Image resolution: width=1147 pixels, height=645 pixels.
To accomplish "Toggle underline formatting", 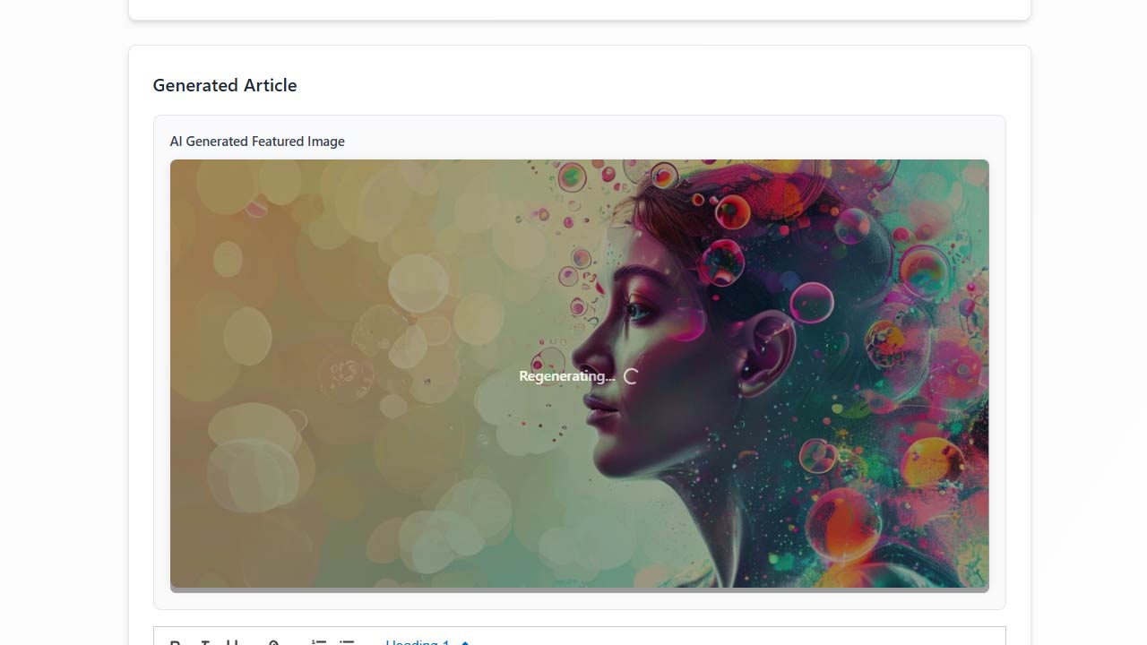I will point(233,641).
